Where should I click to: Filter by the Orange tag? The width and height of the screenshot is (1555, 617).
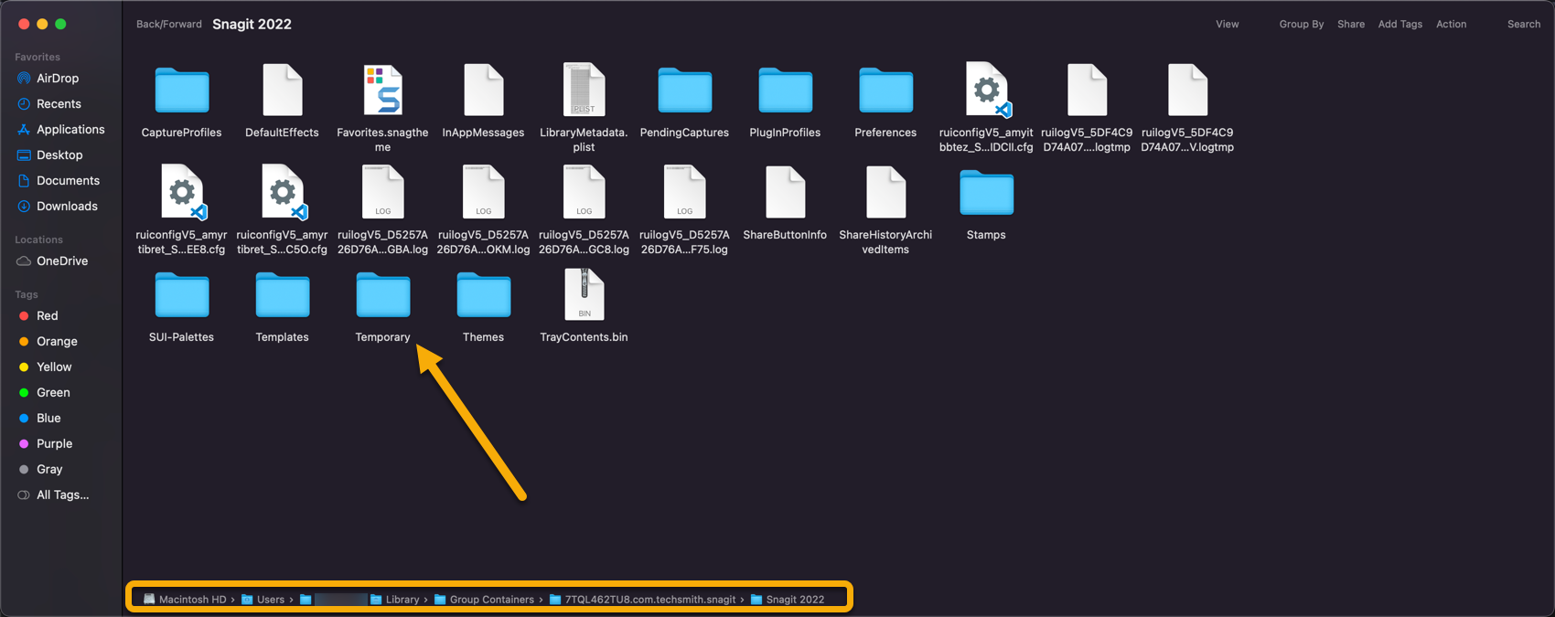[x=57, y=342]
